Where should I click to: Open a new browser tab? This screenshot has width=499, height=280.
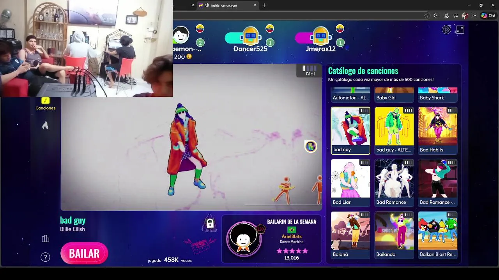[x=264, y=5]
